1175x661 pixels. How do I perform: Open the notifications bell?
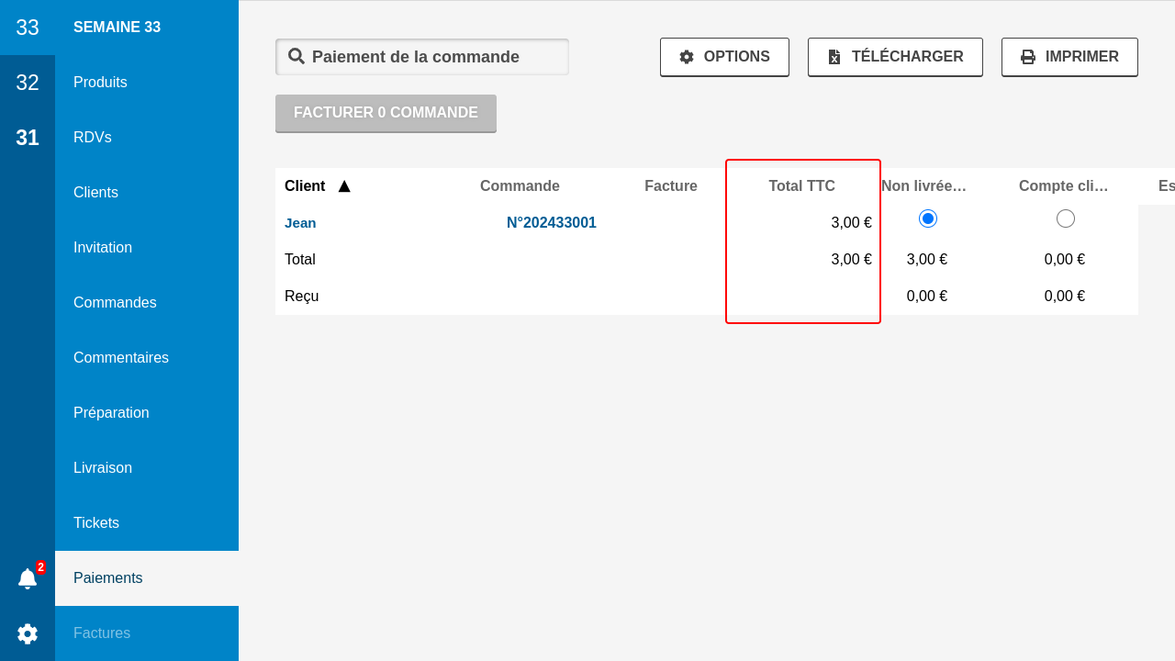point(28,578)
